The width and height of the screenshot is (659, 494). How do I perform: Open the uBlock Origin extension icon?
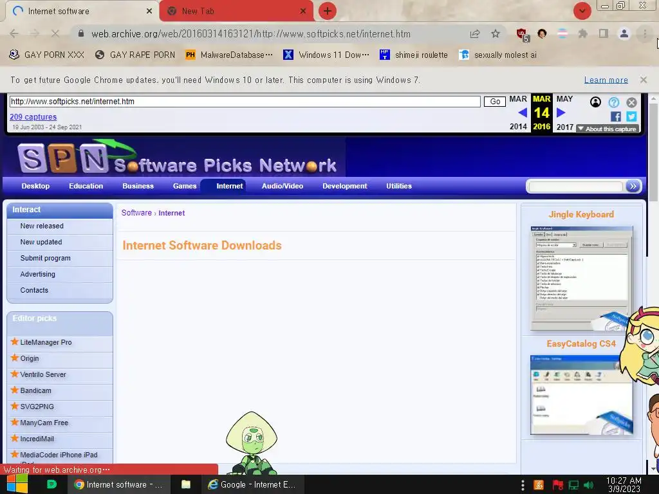[523, 35]
